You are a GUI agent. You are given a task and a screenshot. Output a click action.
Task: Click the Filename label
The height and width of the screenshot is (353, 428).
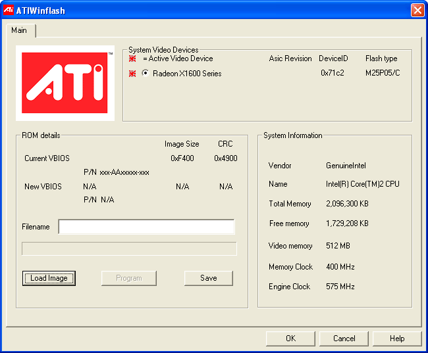coord(36,227)
